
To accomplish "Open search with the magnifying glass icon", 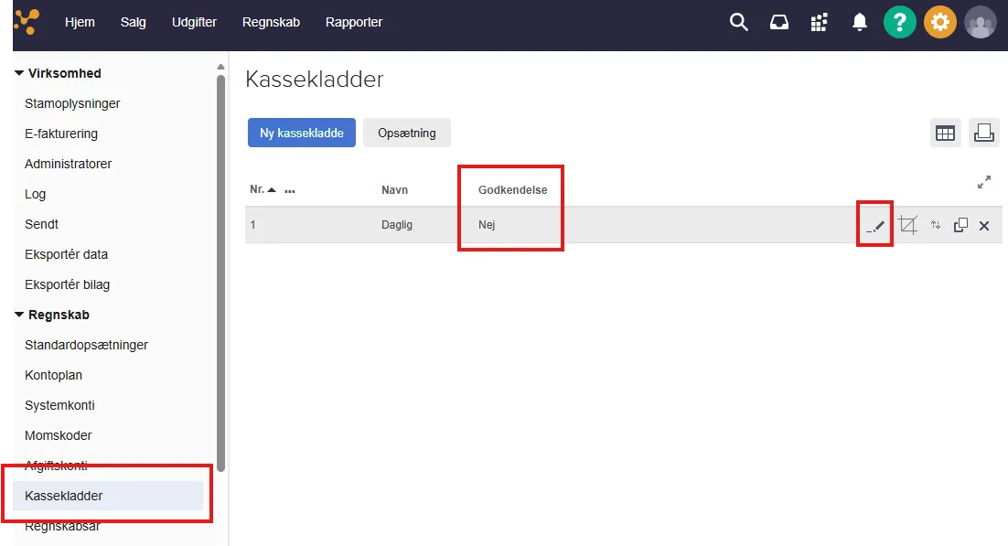I will [738, 22].
